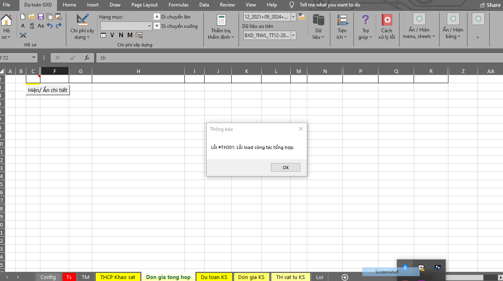The height and width of the screenshot is (281, 503).
Task: Click the Di chuyển lên up arrow
Action: pos(157,17)
